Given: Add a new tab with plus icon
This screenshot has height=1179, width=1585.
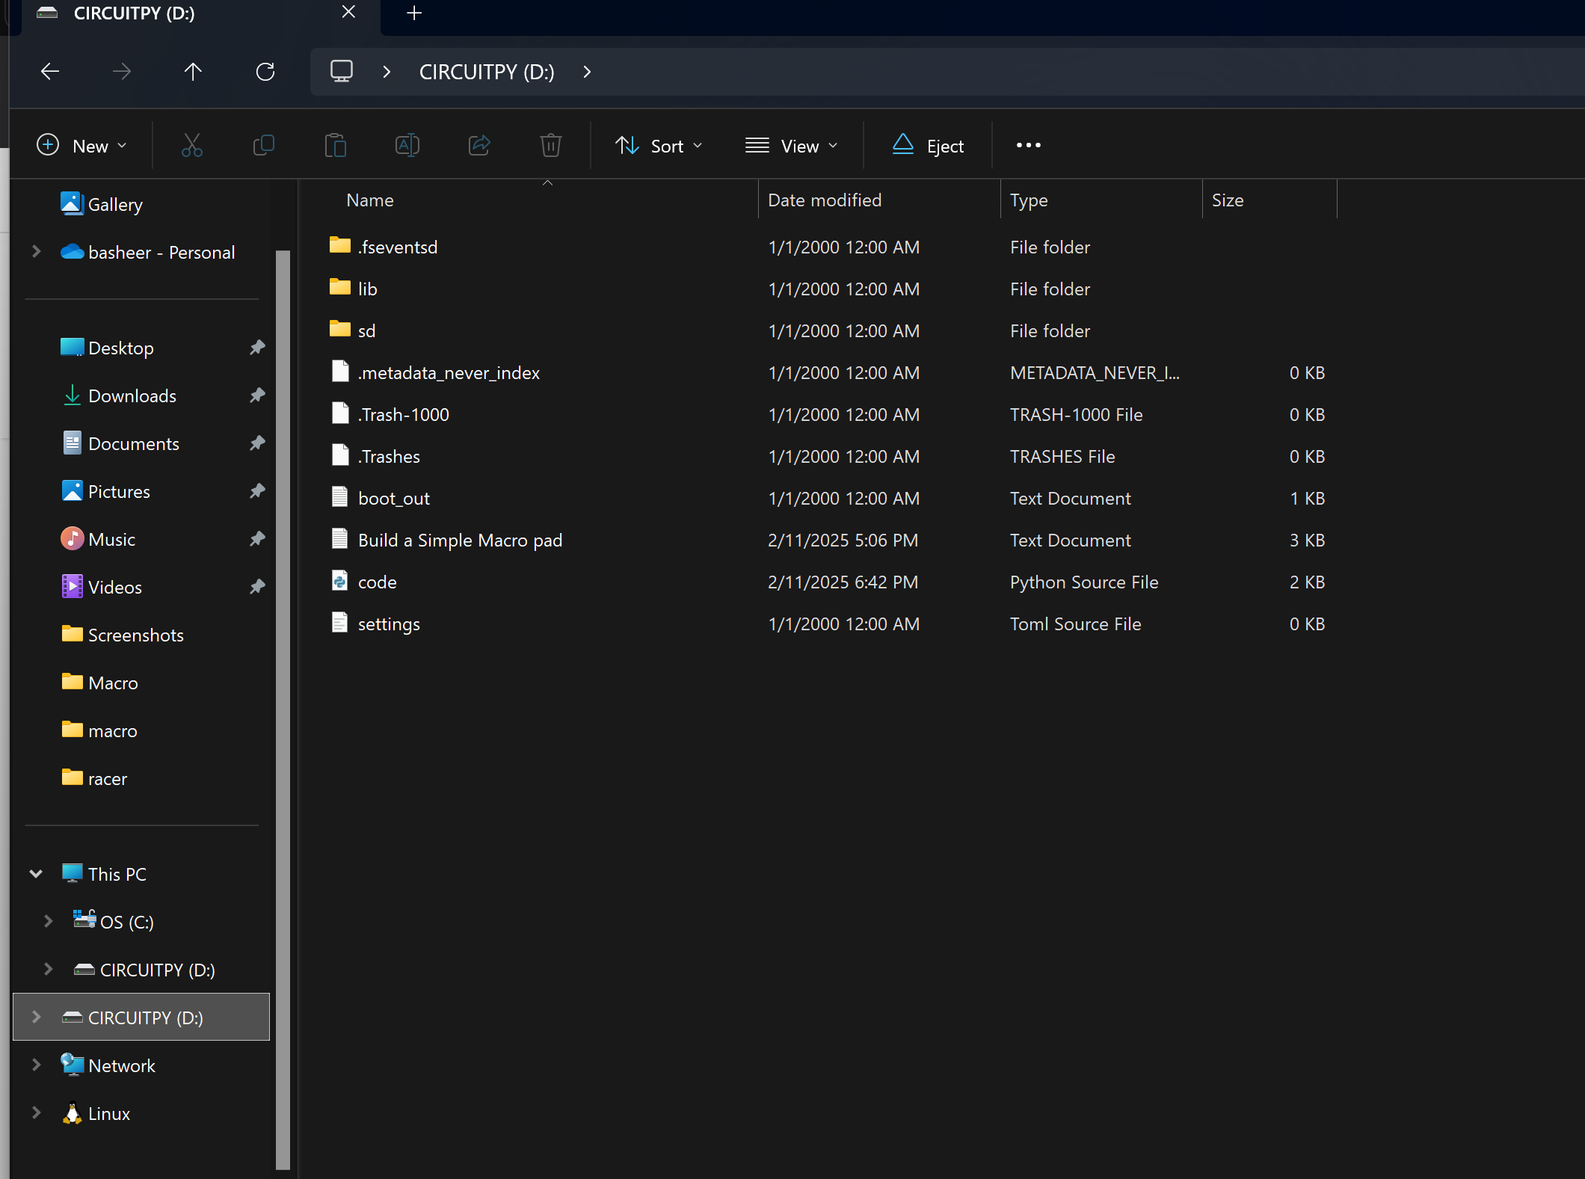Looking at the screenshot, I should click(x=414, y=13).
